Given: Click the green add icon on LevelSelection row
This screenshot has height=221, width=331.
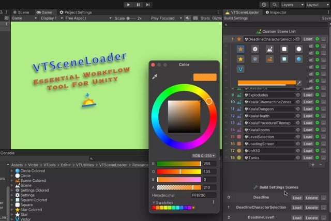Looking at the screenshot, I should (317, 137).
